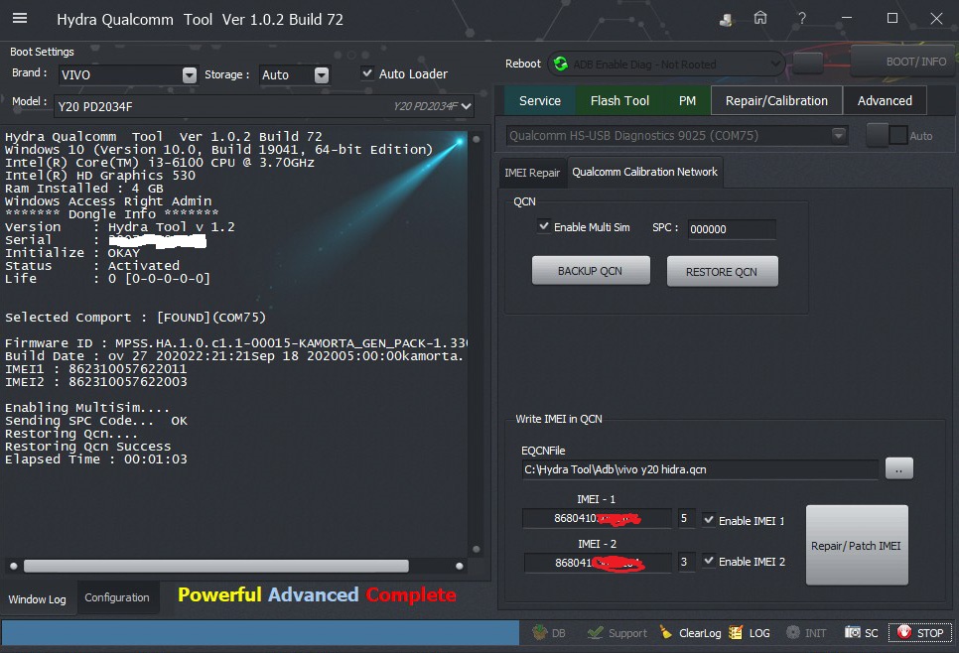Click the "Enabling MultiSim...." log line

click(87, 407)
